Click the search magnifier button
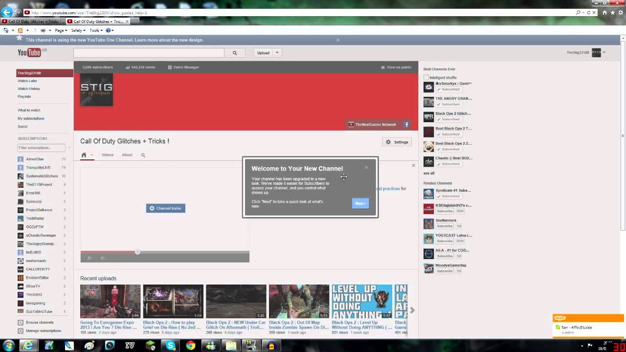The height and width of the screenshot is (352, 626). pyautogui.click(x=235, y=53)
